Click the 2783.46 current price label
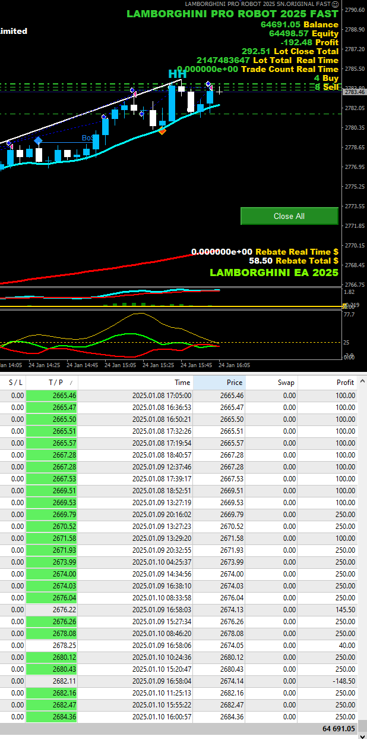Viewport: 367px width, 739px height. coord(354,92)
